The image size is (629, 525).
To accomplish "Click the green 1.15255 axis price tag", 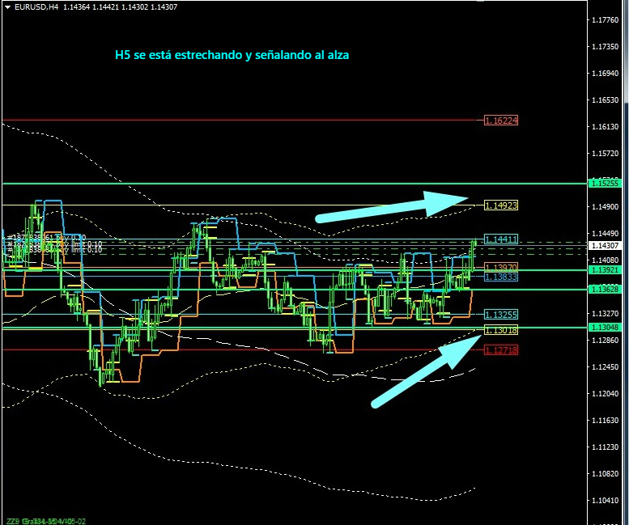I will pos(605,184).
